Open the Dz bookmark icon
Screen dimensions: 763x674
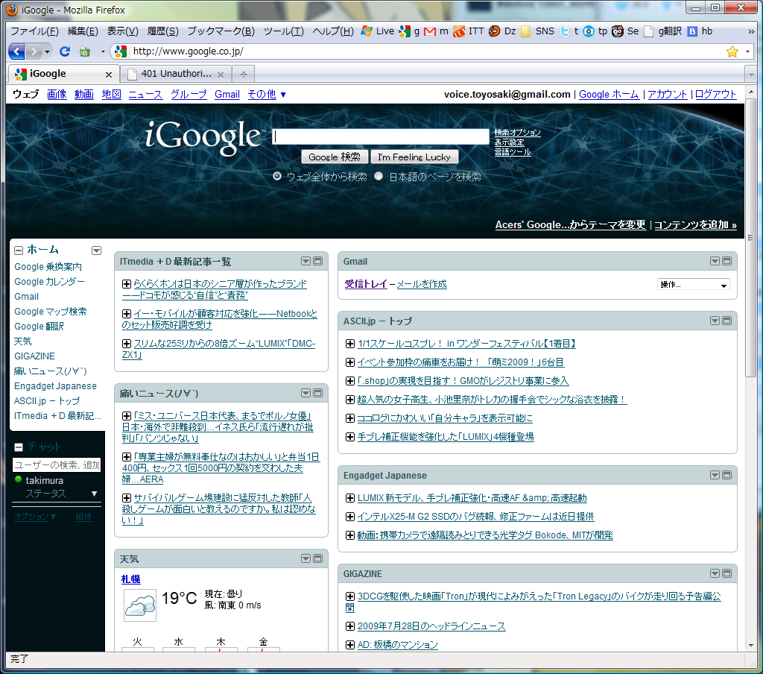click(501, 31)
